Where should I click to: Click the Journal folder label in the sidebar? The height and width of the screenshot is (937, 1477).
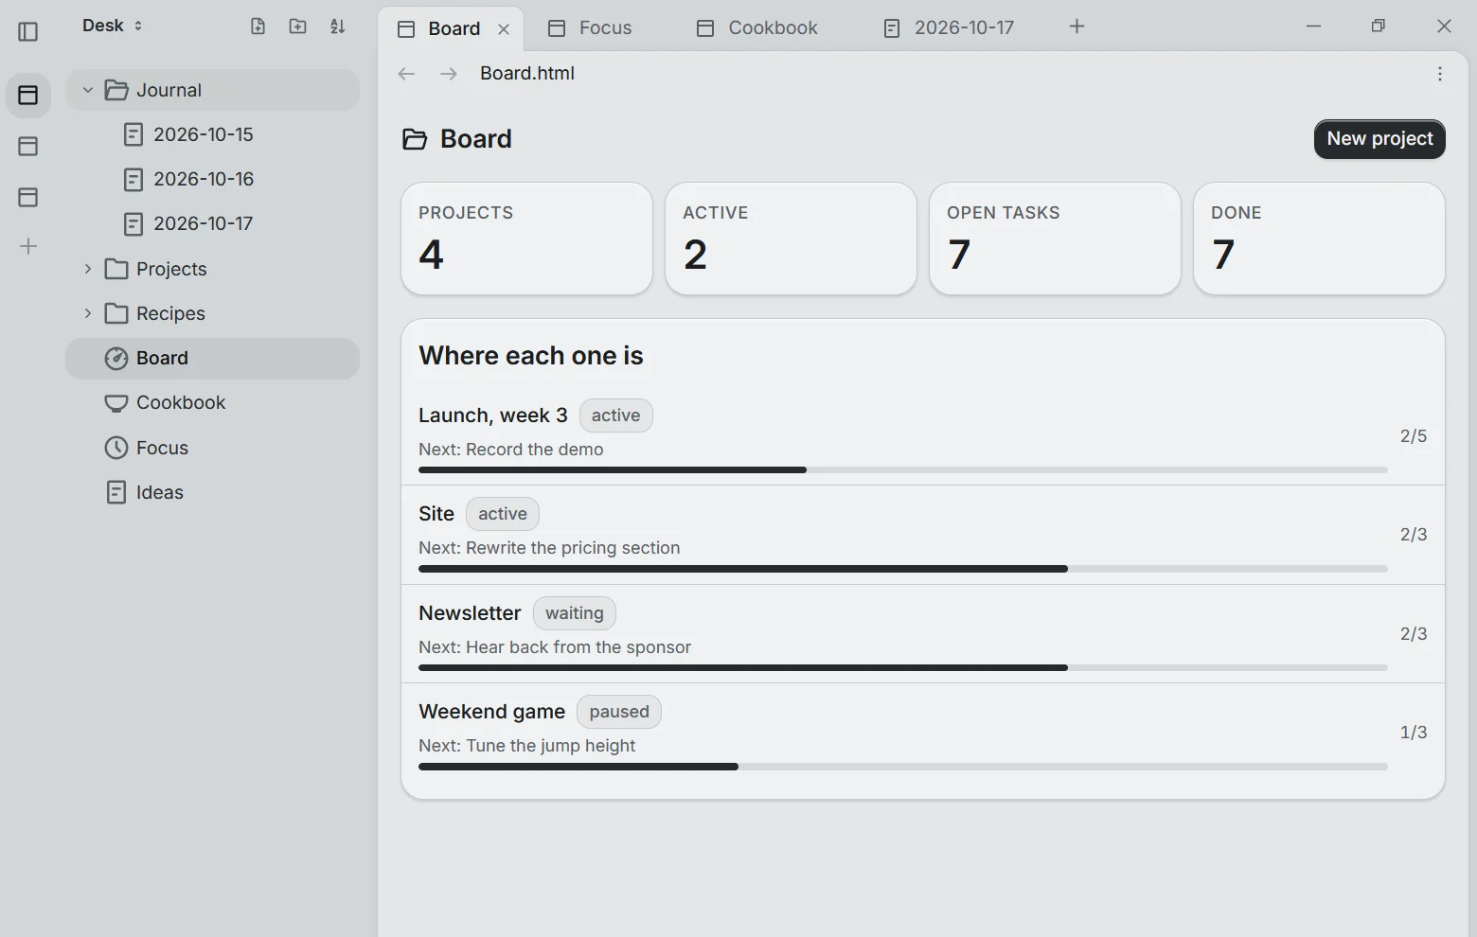[169, 90]
